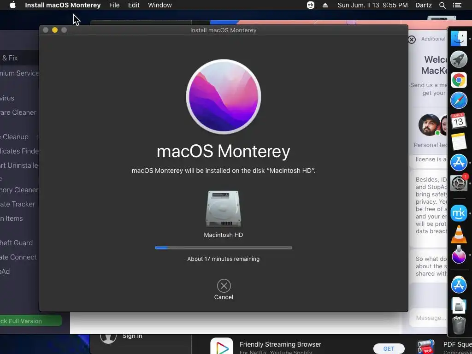This screenshot has width=472, height=354.
Task: Select Private Connect in MacKeeper sidebar
Action: pyautogui.click(x=18, y=257)
